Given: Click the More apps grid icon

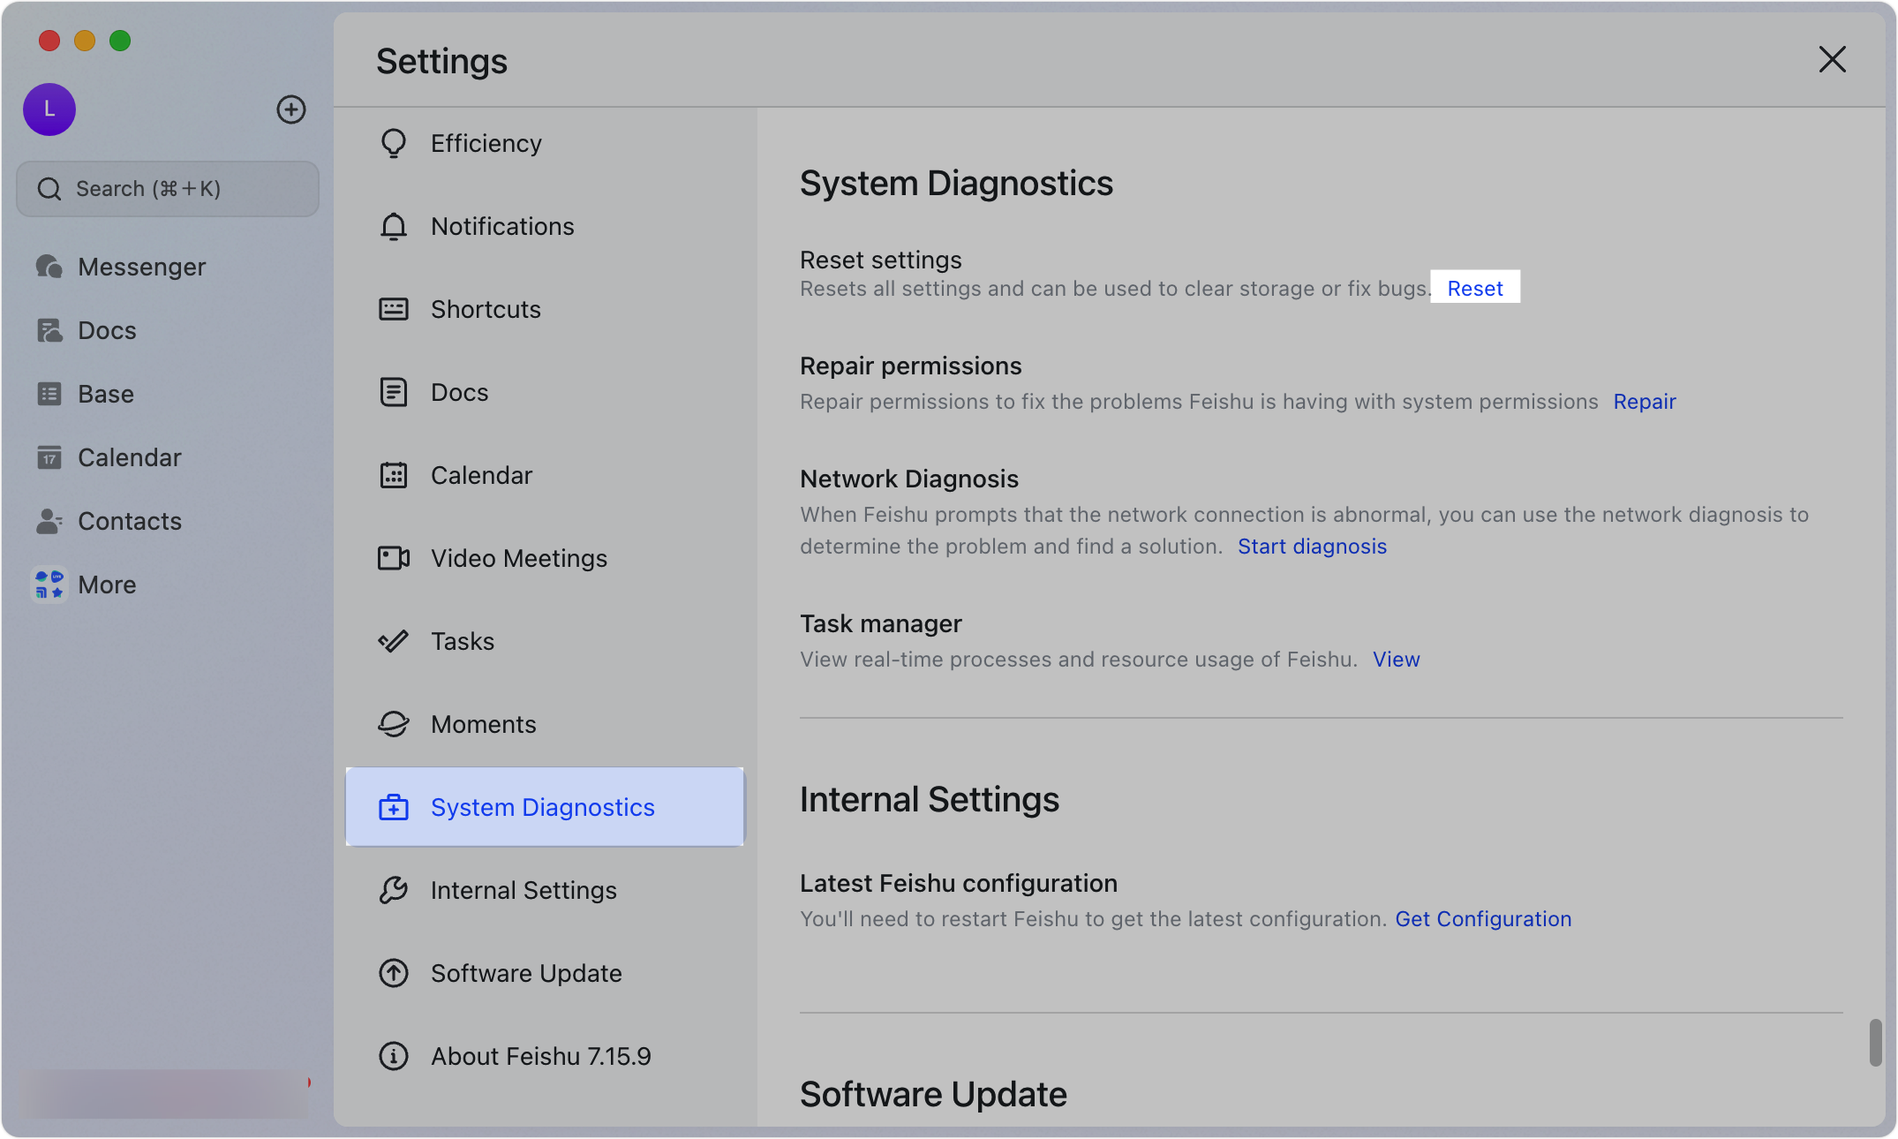Looking at the screenshot, I should click(x=49, y=585).
